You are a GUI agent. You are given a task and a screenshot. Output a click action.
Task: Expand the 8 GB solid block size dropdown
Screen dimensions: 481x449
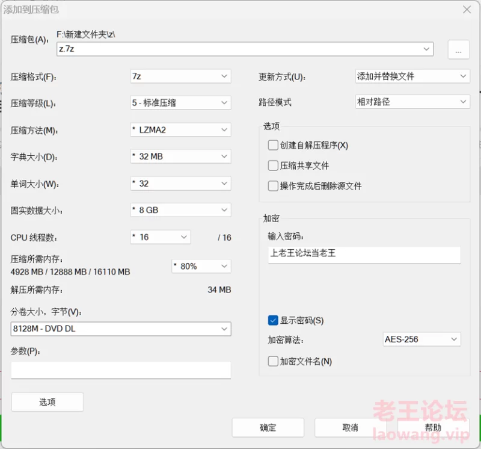(181, 211)
